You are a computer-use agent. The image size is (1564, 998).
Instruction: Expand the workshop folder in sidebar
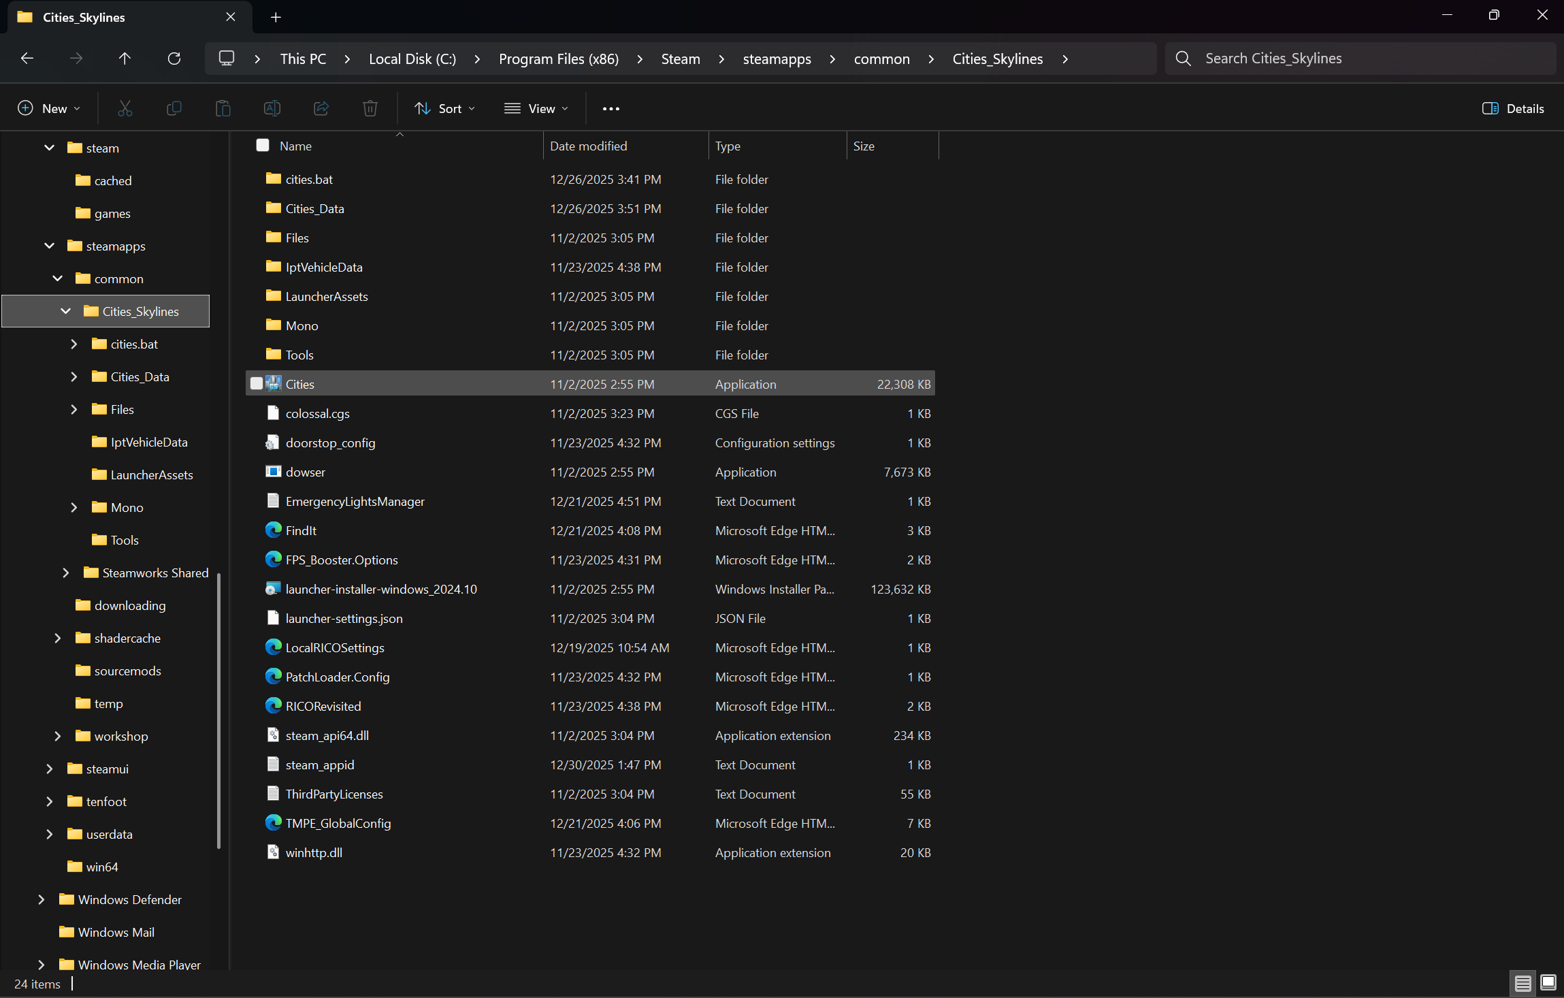tap(58, 736)
